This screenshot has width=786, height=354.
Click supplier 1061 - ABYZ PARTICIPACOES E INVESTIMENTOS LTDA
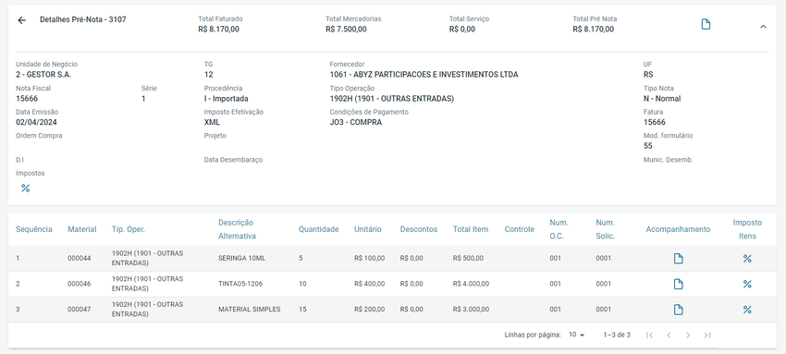coord(424,75)
